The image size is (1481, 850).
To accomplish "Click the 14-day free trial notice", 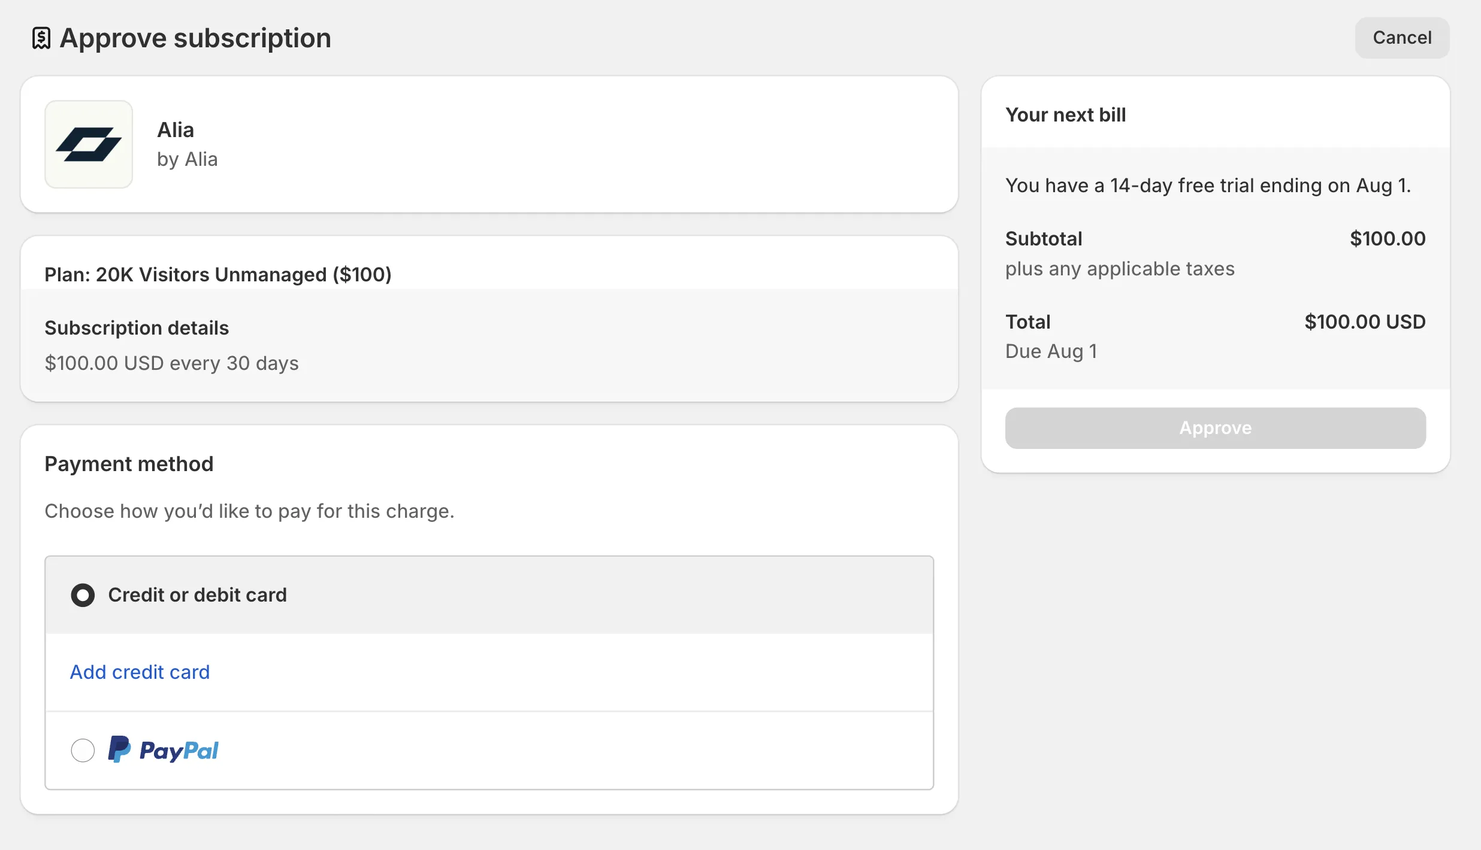I will (1208, 186).
